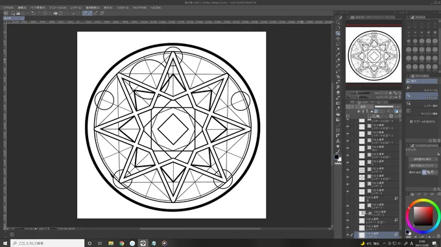Image resolution: width=441 pixels, height=247 pixels.
Task: Select the オブジェクト sub tool
Action: coord(422,96)
